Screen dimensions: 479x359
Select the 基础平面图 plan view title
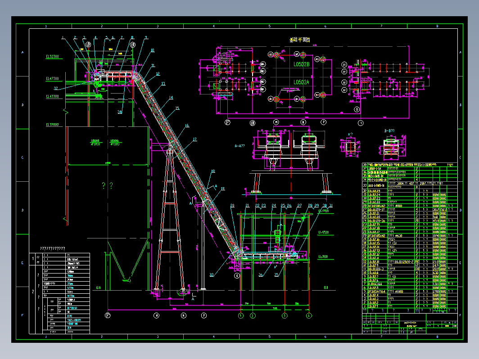pyautogui.click(x=300, y=40)
